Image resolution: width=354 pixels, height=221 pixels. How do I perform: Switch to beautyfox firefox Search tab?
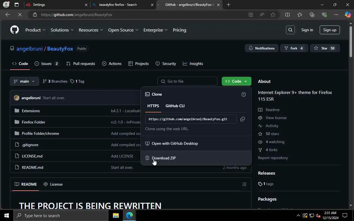click(123, 5)
